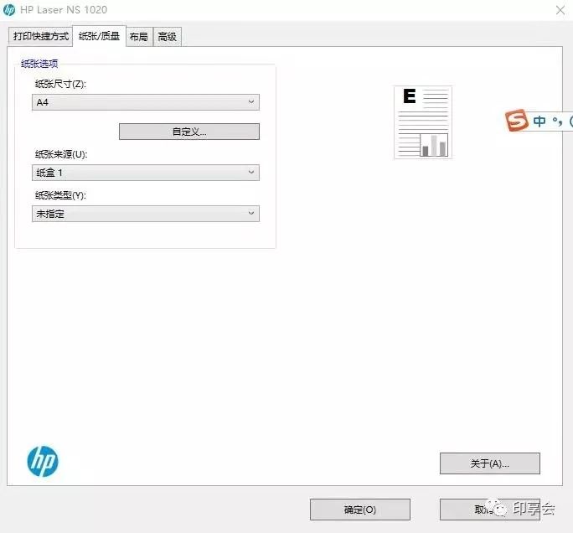Image resolution: width=573 pixels, height=533 pixels.
Task: Select the 纸张/质量 tab
Action: tap(99, 36)
